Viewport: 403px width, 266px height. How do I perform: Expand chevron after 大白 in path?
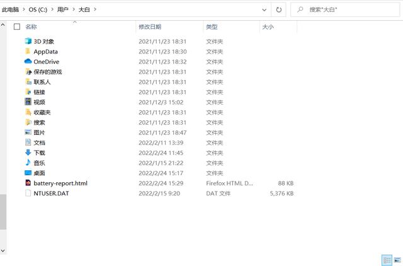point(95,9)
